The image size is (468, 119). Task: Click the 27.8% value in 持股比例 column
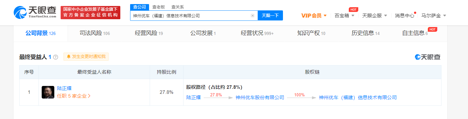[x=166, y=92]
